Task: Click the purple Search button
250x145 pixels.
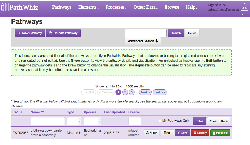Action: 176,33
